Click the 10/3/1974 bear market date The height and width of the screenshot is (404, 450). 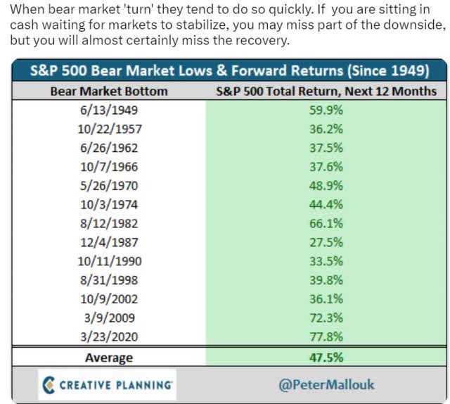pyautogui.click(x=109, y=205)
